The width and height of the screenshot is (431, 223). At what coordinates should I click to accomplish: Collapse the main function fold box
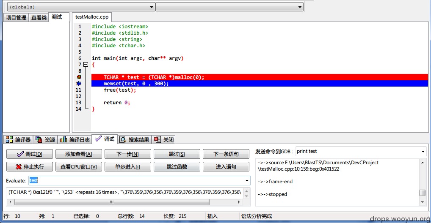86,65
